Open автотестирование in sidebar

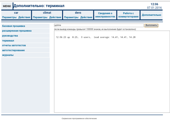[13, 50]
